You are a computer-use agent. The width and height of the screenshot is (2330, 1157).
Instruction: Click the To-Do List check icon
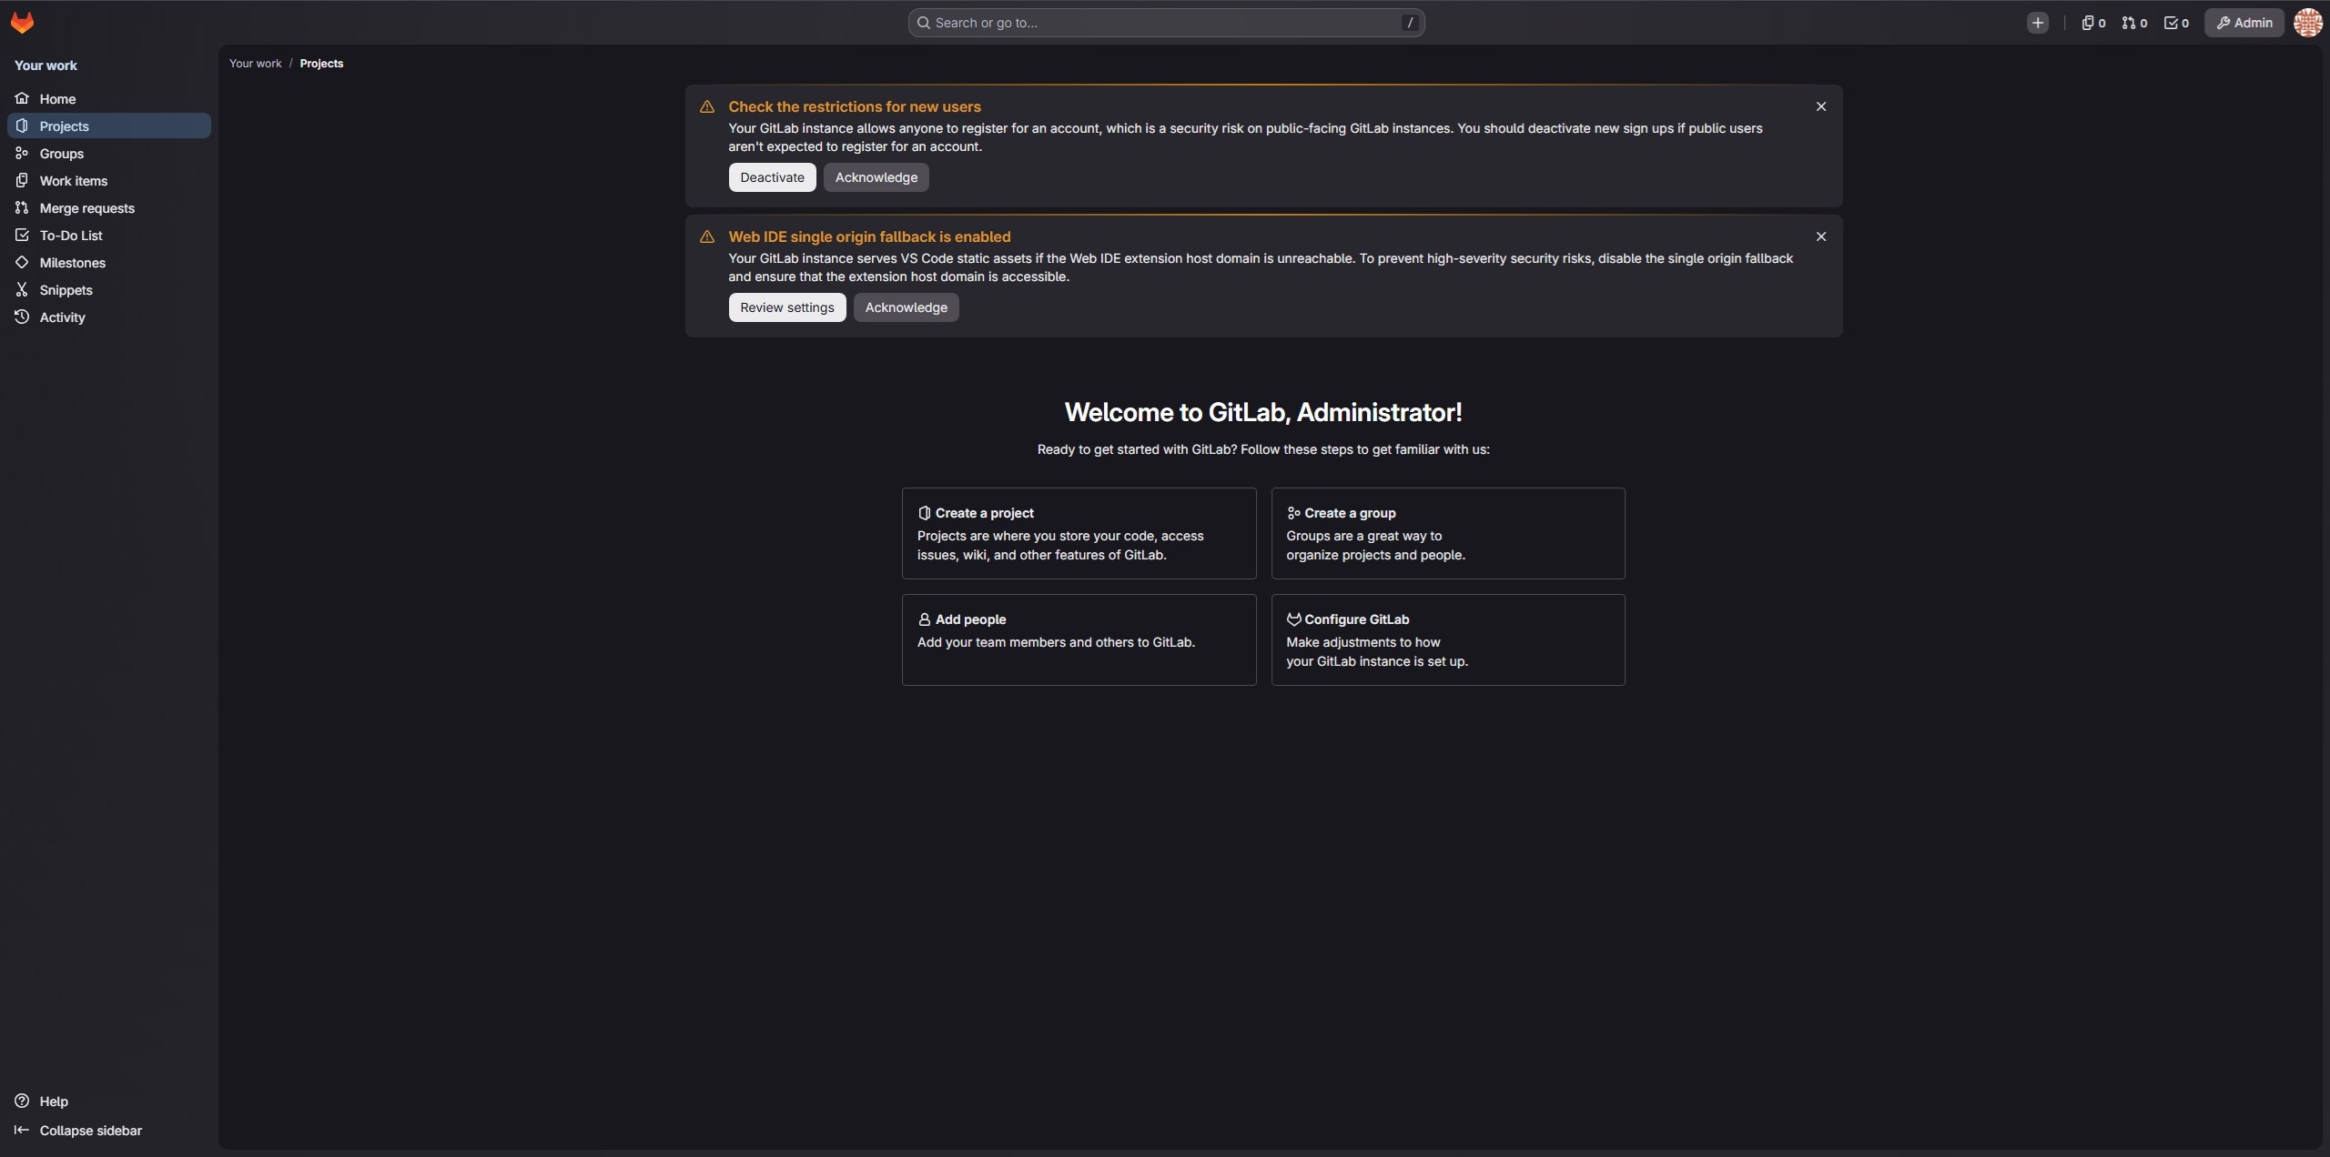point(22,235)
